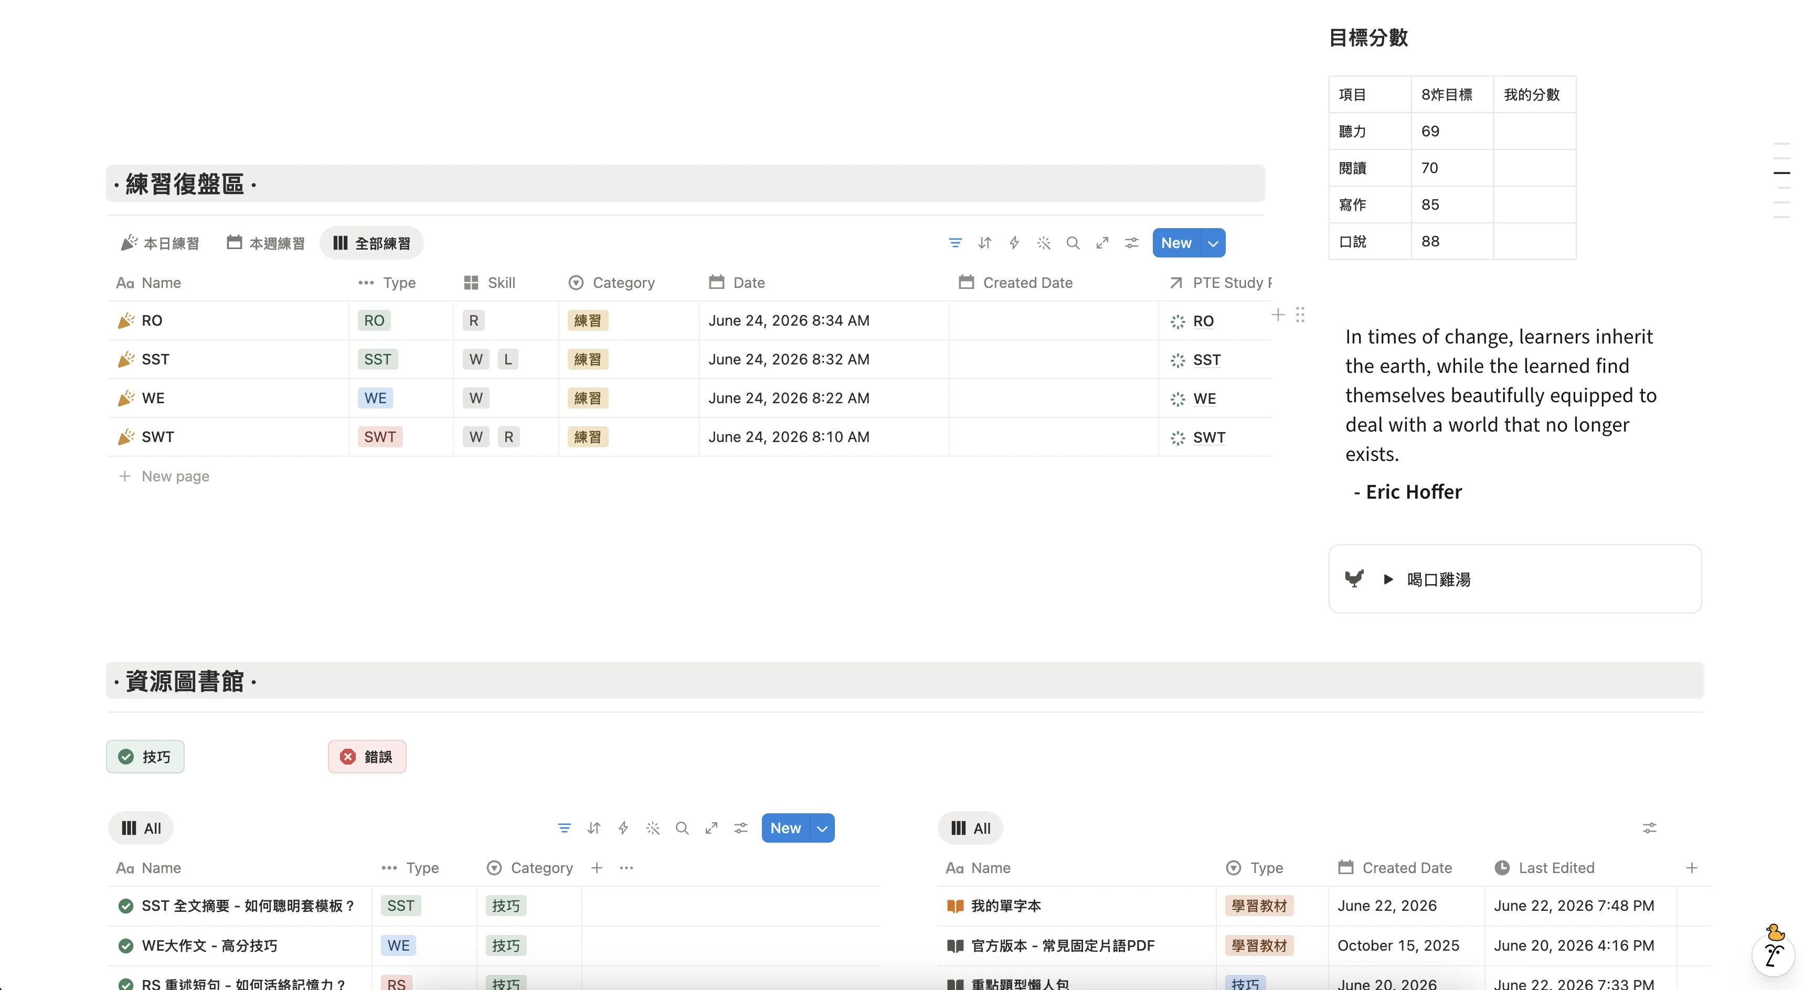Open filter icon in 練習復盤區 toolbar
Screen dimensions: 1804x990
tap(955, 243)
